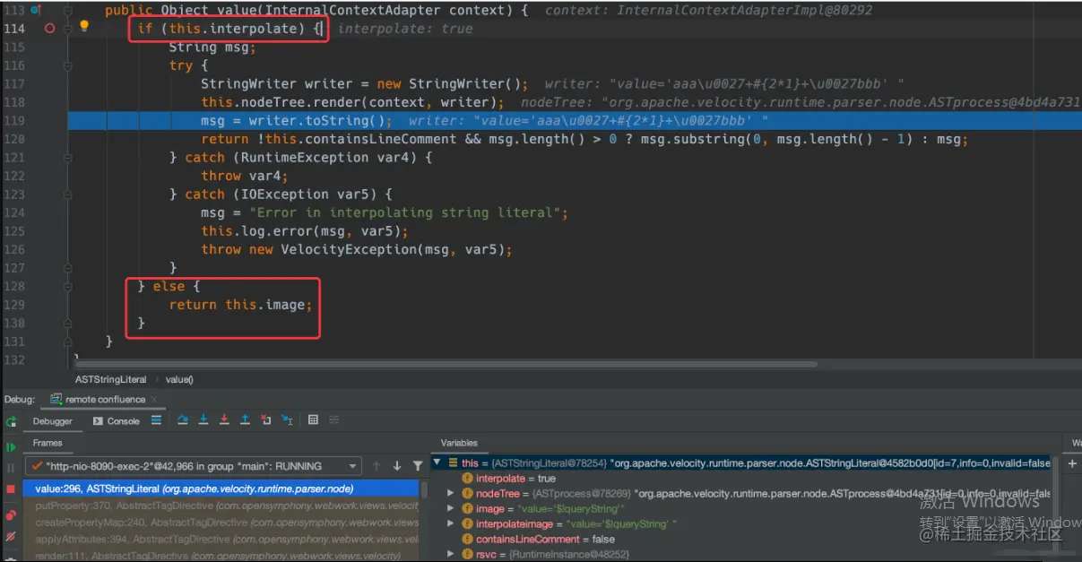Select frame value:296, ASTStringLiteral
Screen dimensions: 1082x562
point(221,489)
